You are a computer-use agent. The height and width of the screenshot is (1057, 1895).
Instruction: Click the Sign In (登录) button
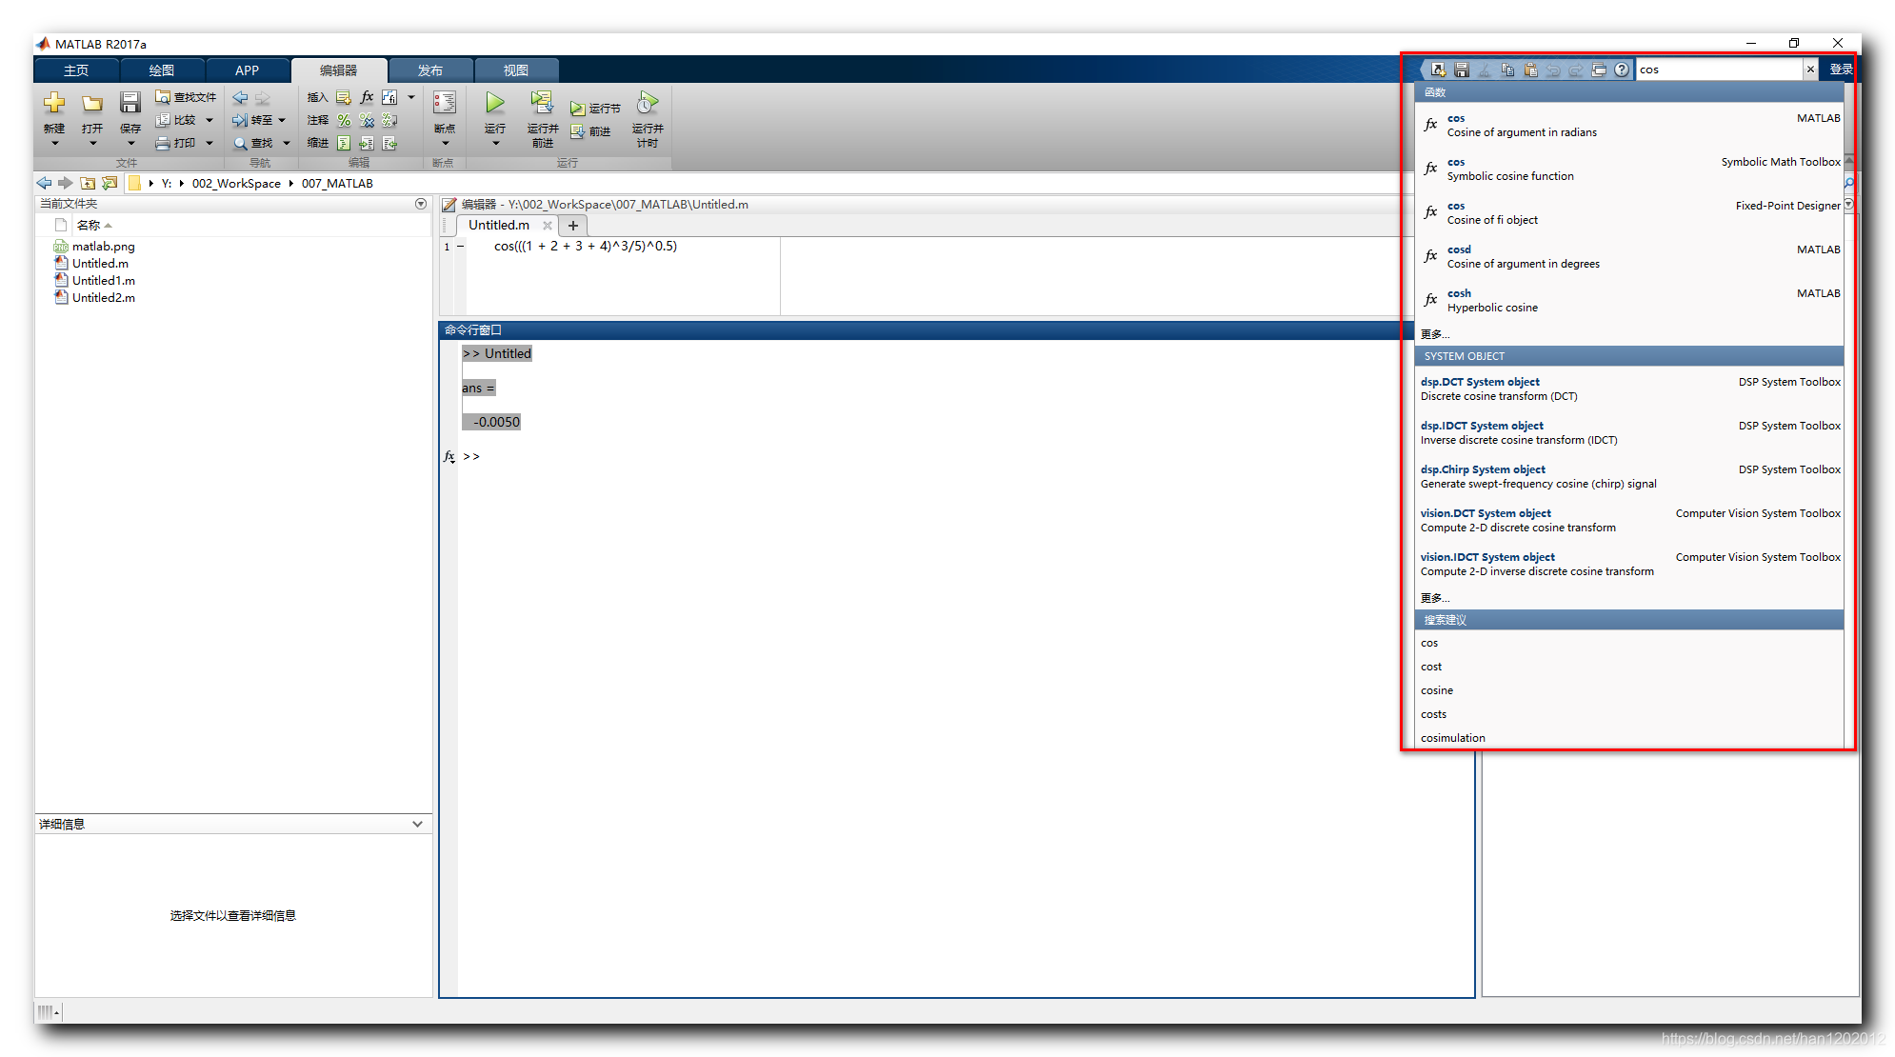point(1840,70)
